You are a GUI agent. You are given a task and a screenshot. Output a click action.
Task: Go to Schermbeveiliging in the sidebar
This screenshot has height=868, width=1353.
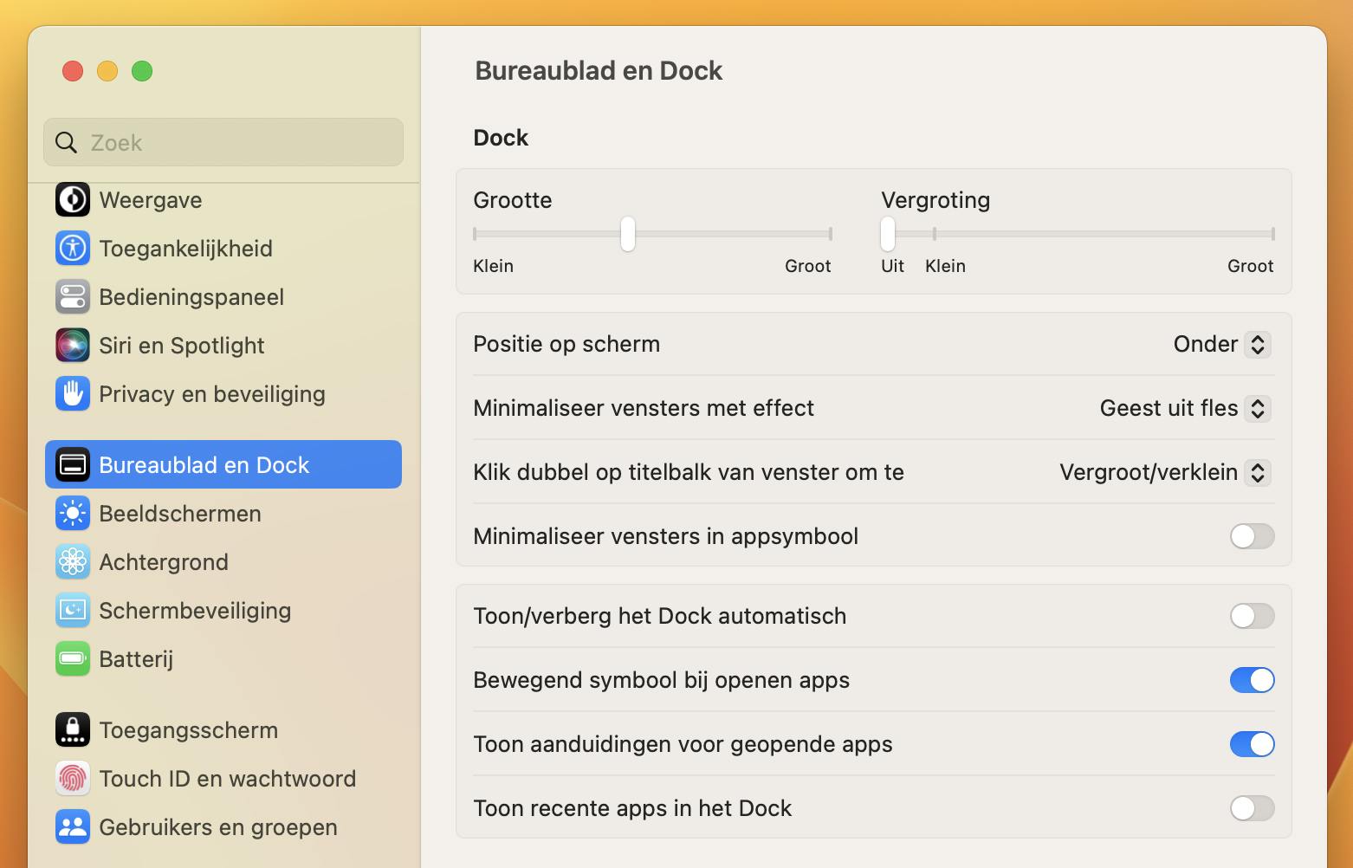coord(195,611)
